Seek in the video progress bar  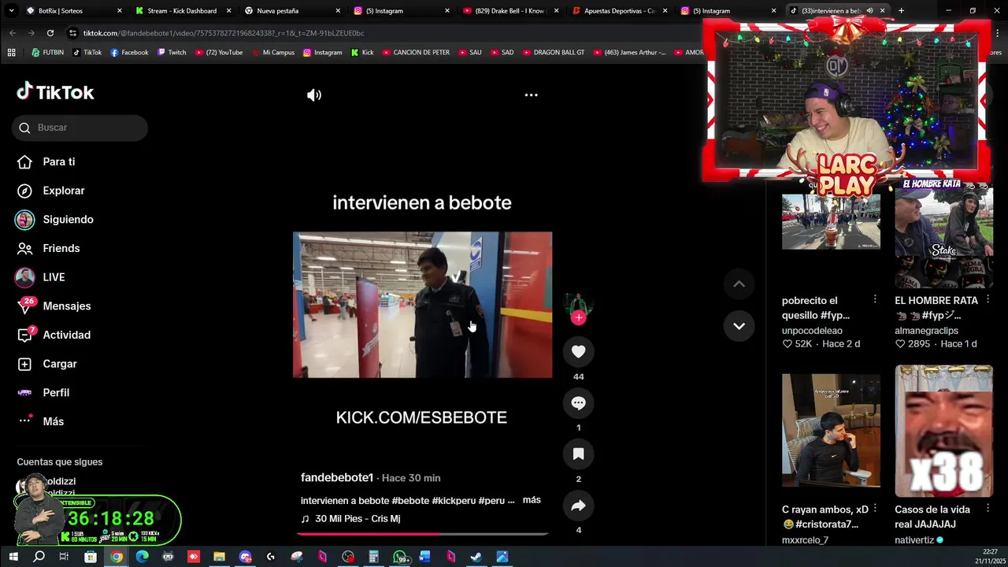[422, 534]
